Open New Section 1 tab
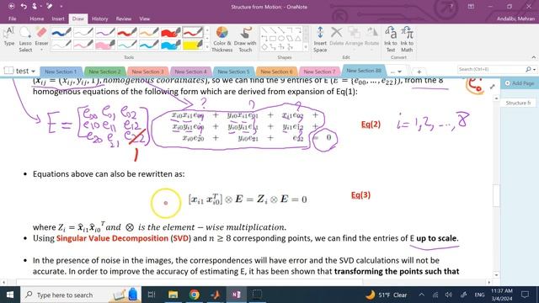Screen dimensions: 539x303 tap(61, 72)
